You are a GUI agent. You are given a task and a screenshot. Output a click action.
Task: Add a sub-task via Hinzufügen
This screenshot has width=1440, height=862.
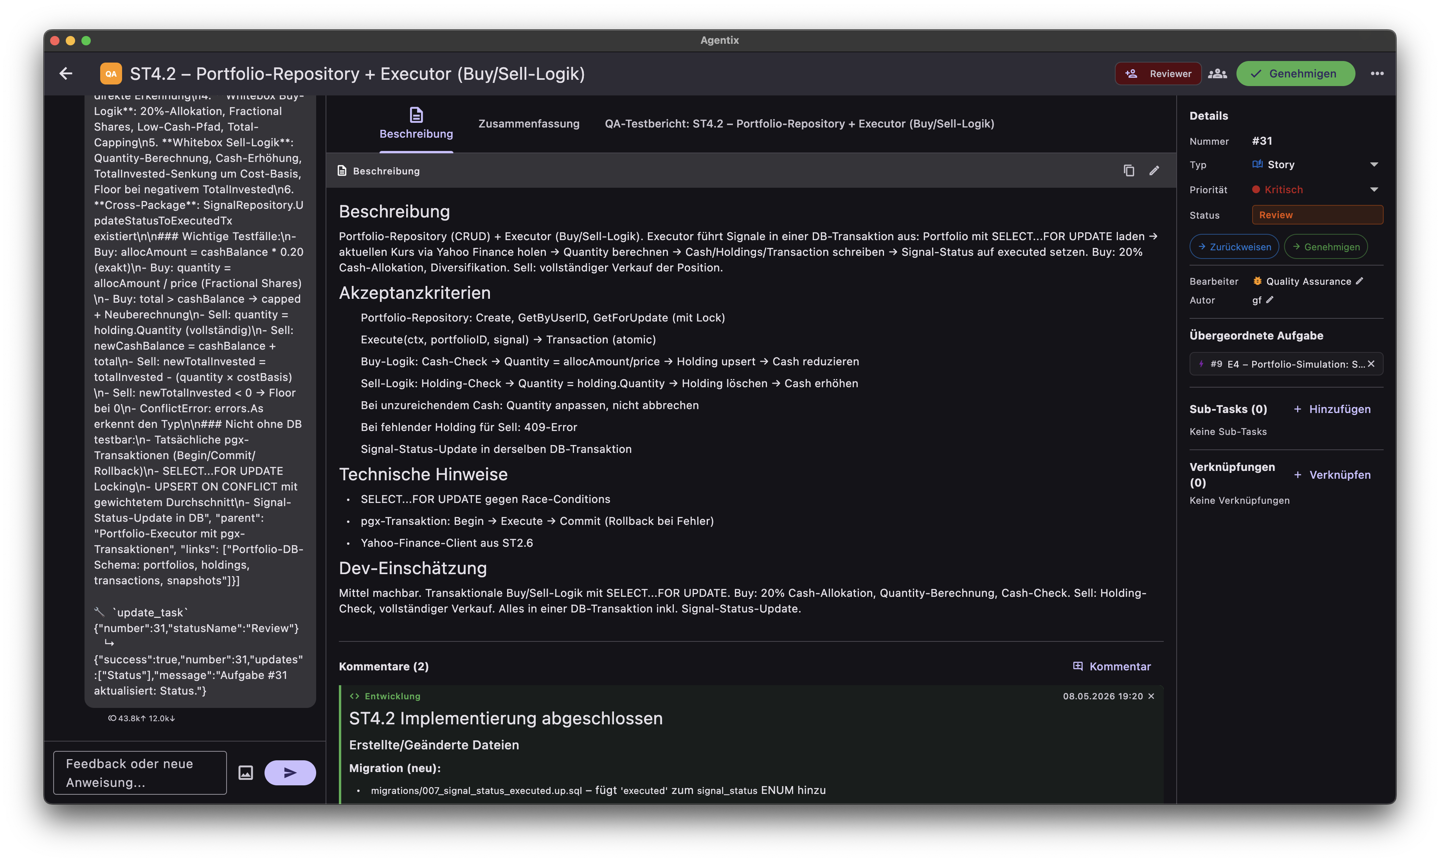pos(1332,409)
